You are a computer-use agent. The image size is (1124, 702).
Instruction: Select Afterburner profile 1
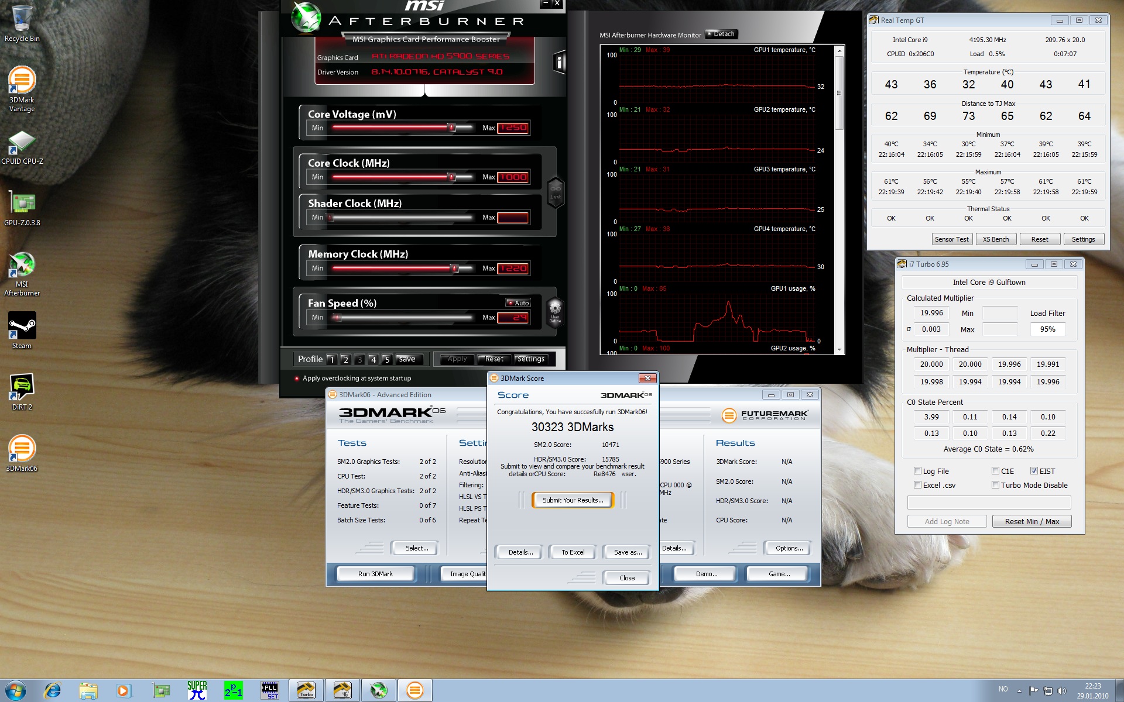pos(332,360)
